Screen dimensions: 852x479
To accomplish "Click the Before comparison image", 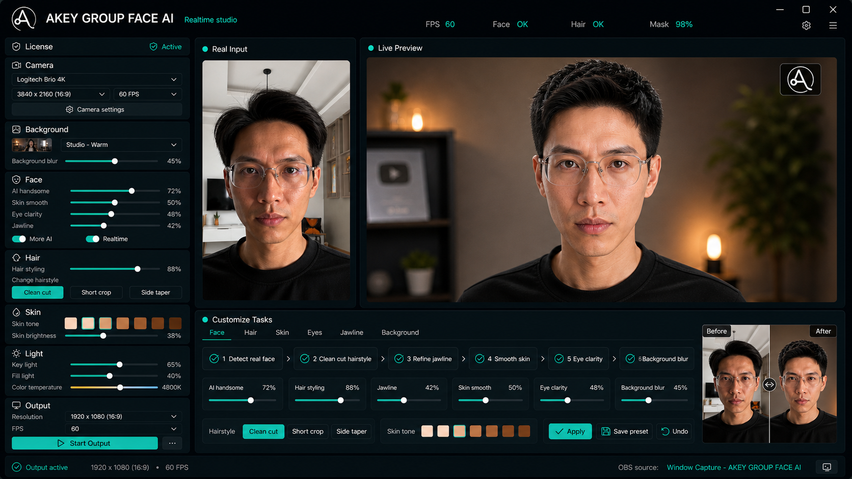I will [736, 384].
